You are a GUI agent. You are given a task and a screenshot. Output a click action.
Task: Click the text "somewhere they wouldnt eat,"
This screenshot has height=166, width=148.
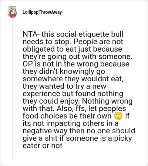73,79
